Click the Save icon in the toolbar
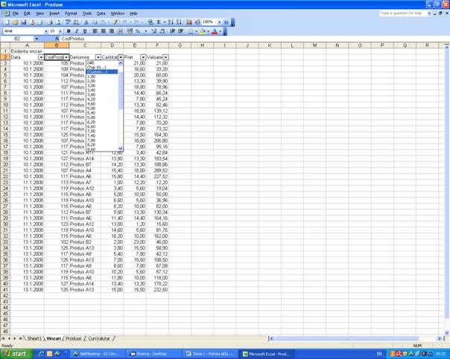The width and height of the screenshot is (450, 359). click(24, 22)
